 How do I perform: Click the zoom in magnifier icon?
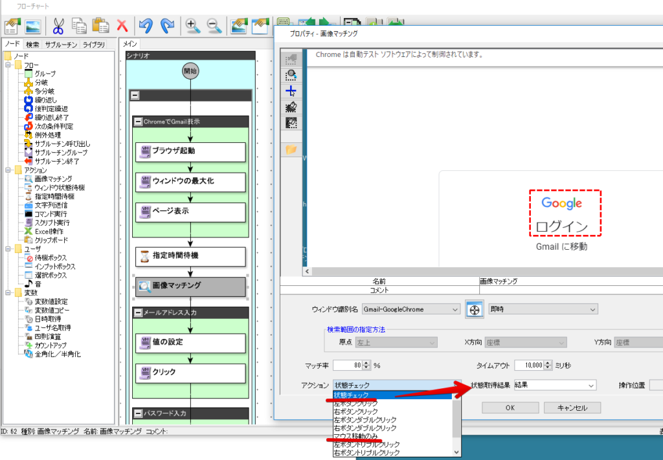click(x=193, y=26)
